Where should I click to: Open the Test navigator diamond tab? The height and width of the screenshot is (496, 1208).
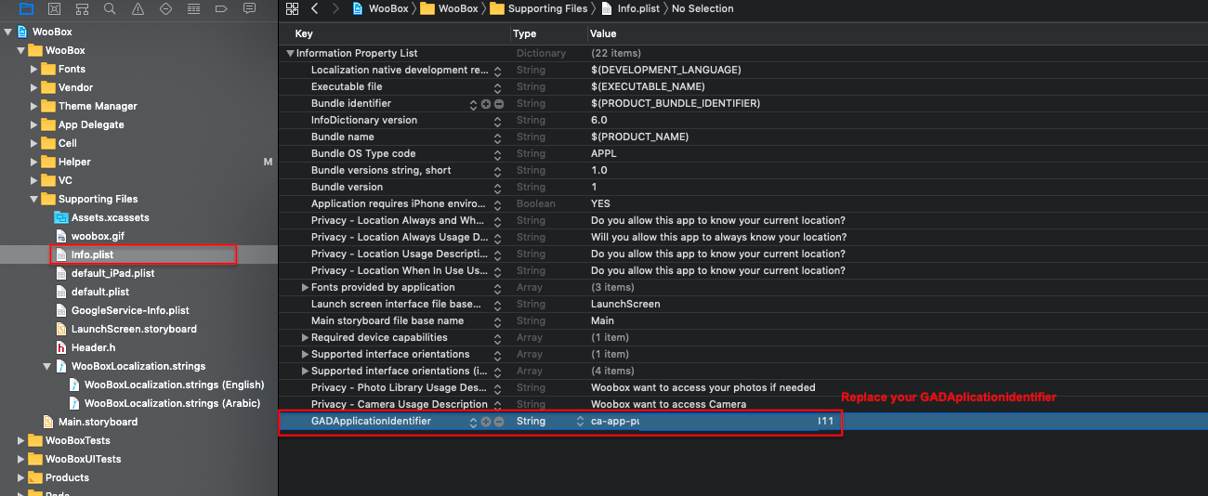[x=165, y=8]
